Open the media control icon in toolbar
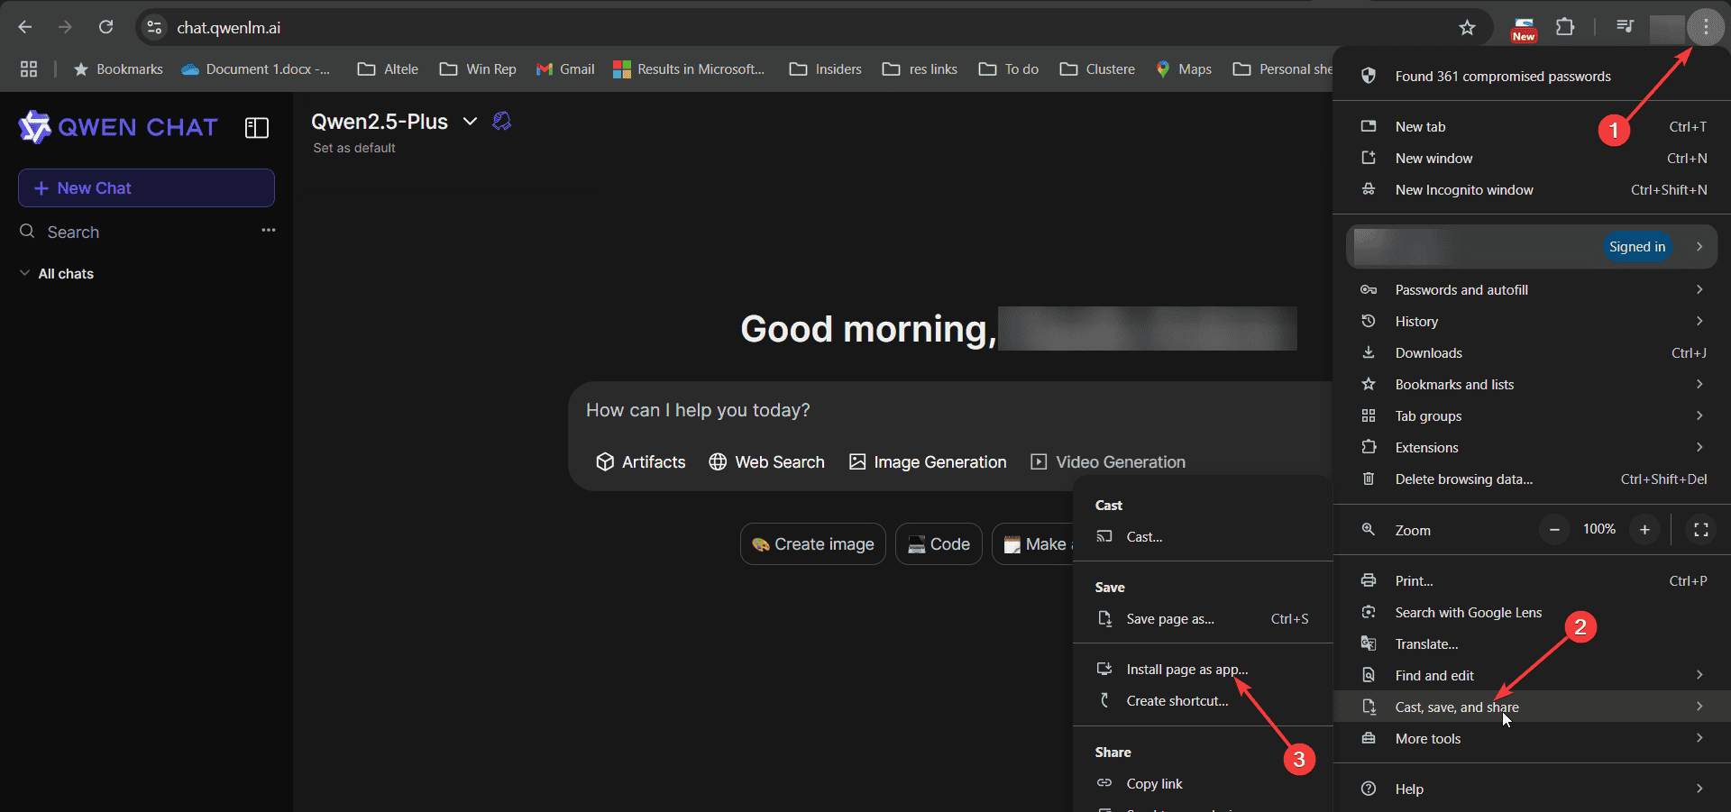 [1625, 27]
